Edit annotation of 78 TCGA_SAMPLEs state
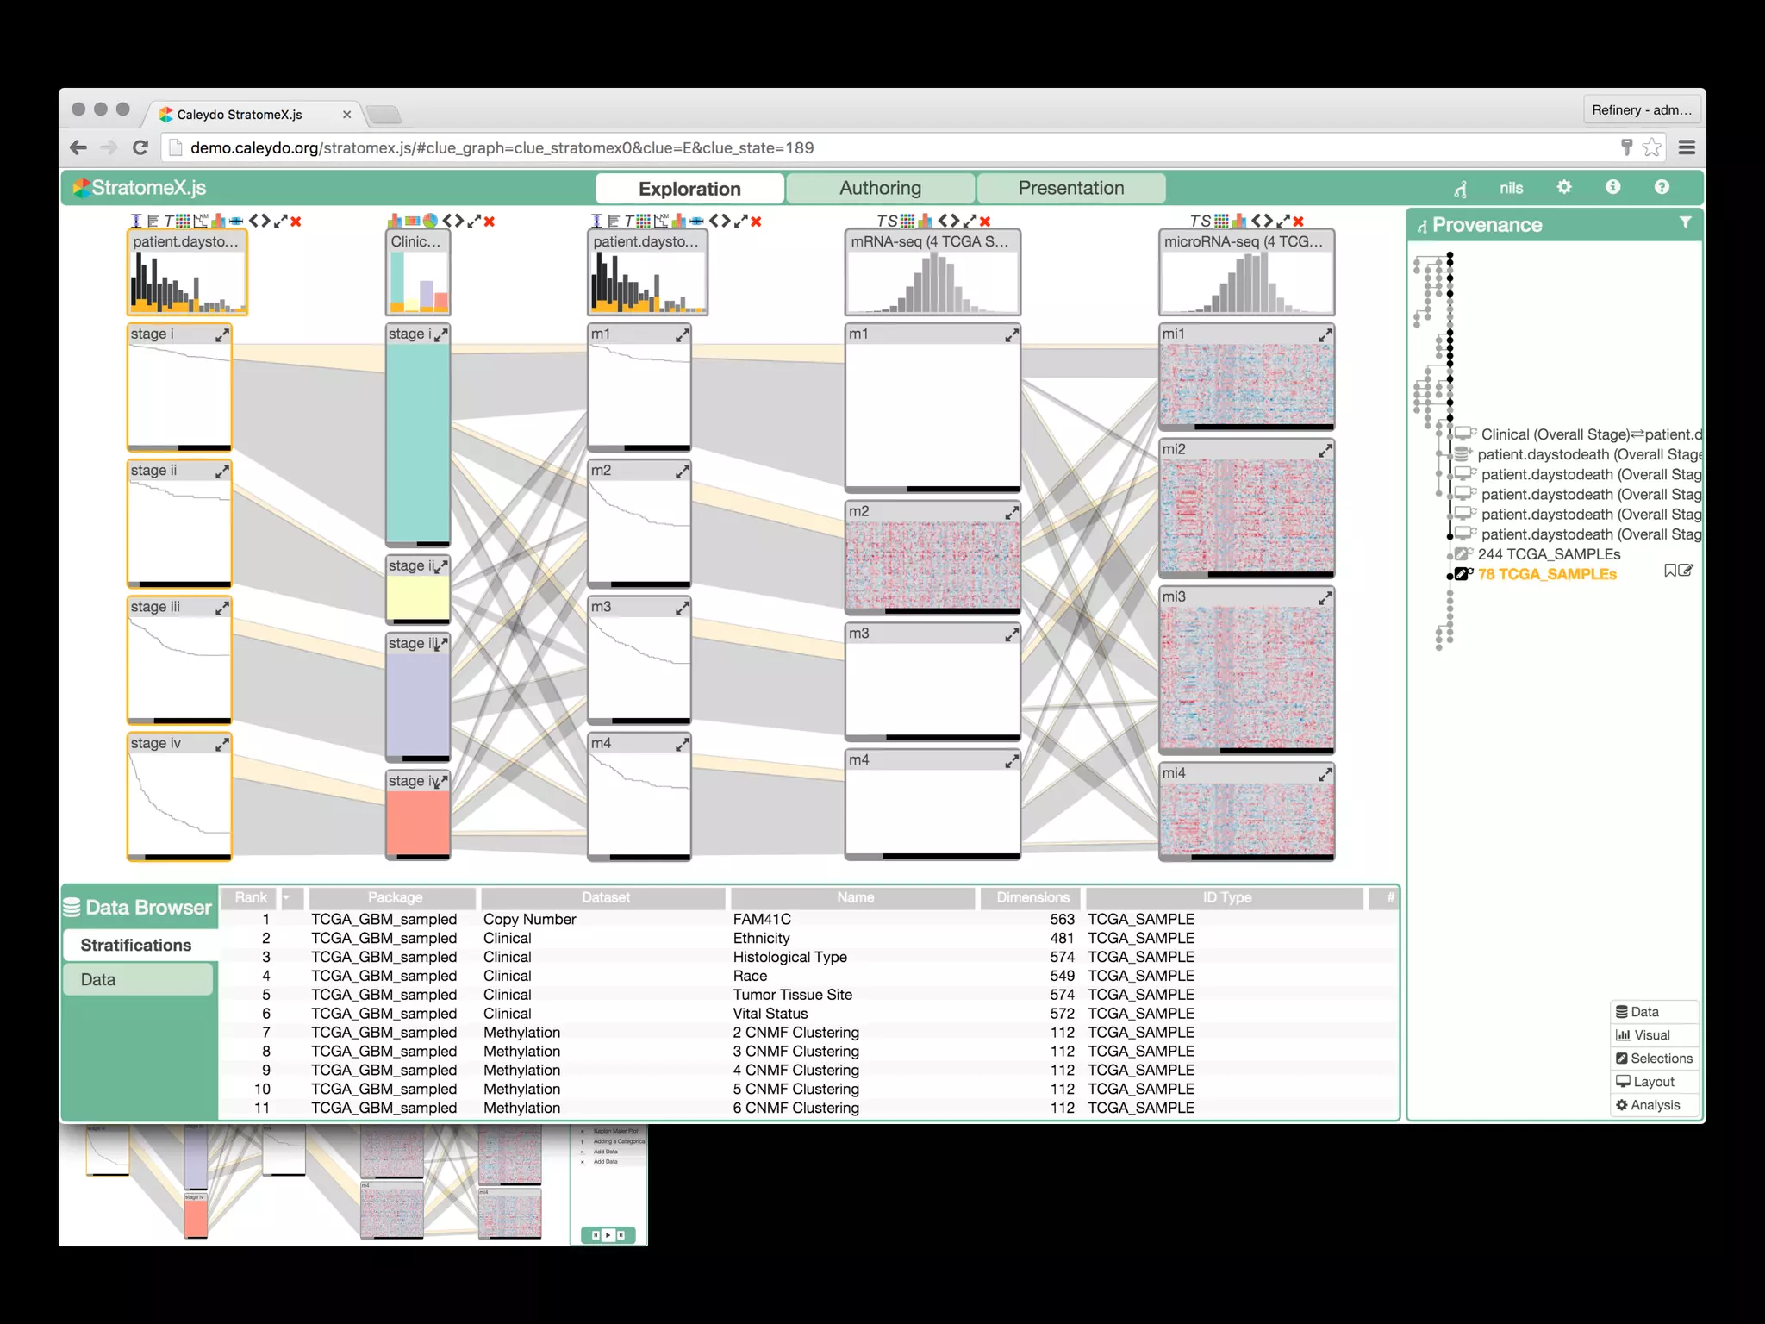 point(1687,571)
